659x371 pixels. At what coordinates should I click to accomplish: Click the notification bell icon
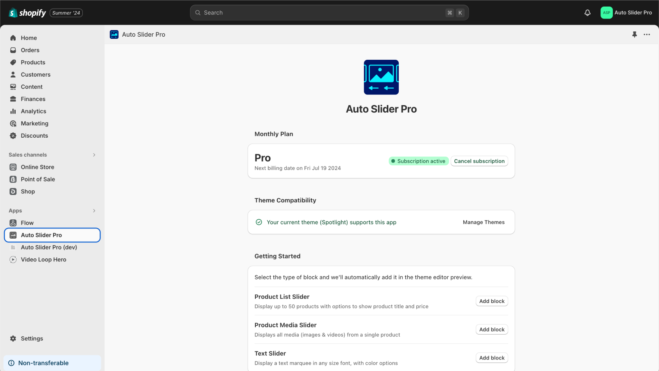click(x=587, y=13)
